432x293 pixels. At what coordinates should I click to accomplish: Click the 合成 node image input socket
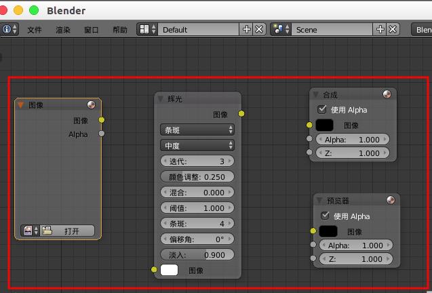tap(309, 125)
